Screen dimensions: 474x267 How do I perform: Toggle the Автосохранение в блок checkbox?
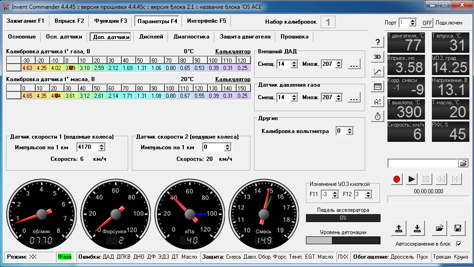click(x=459, y=244)
